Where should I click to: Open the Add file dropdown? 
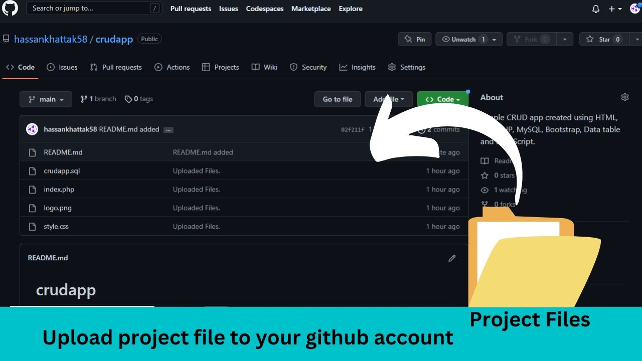point(389,99)
